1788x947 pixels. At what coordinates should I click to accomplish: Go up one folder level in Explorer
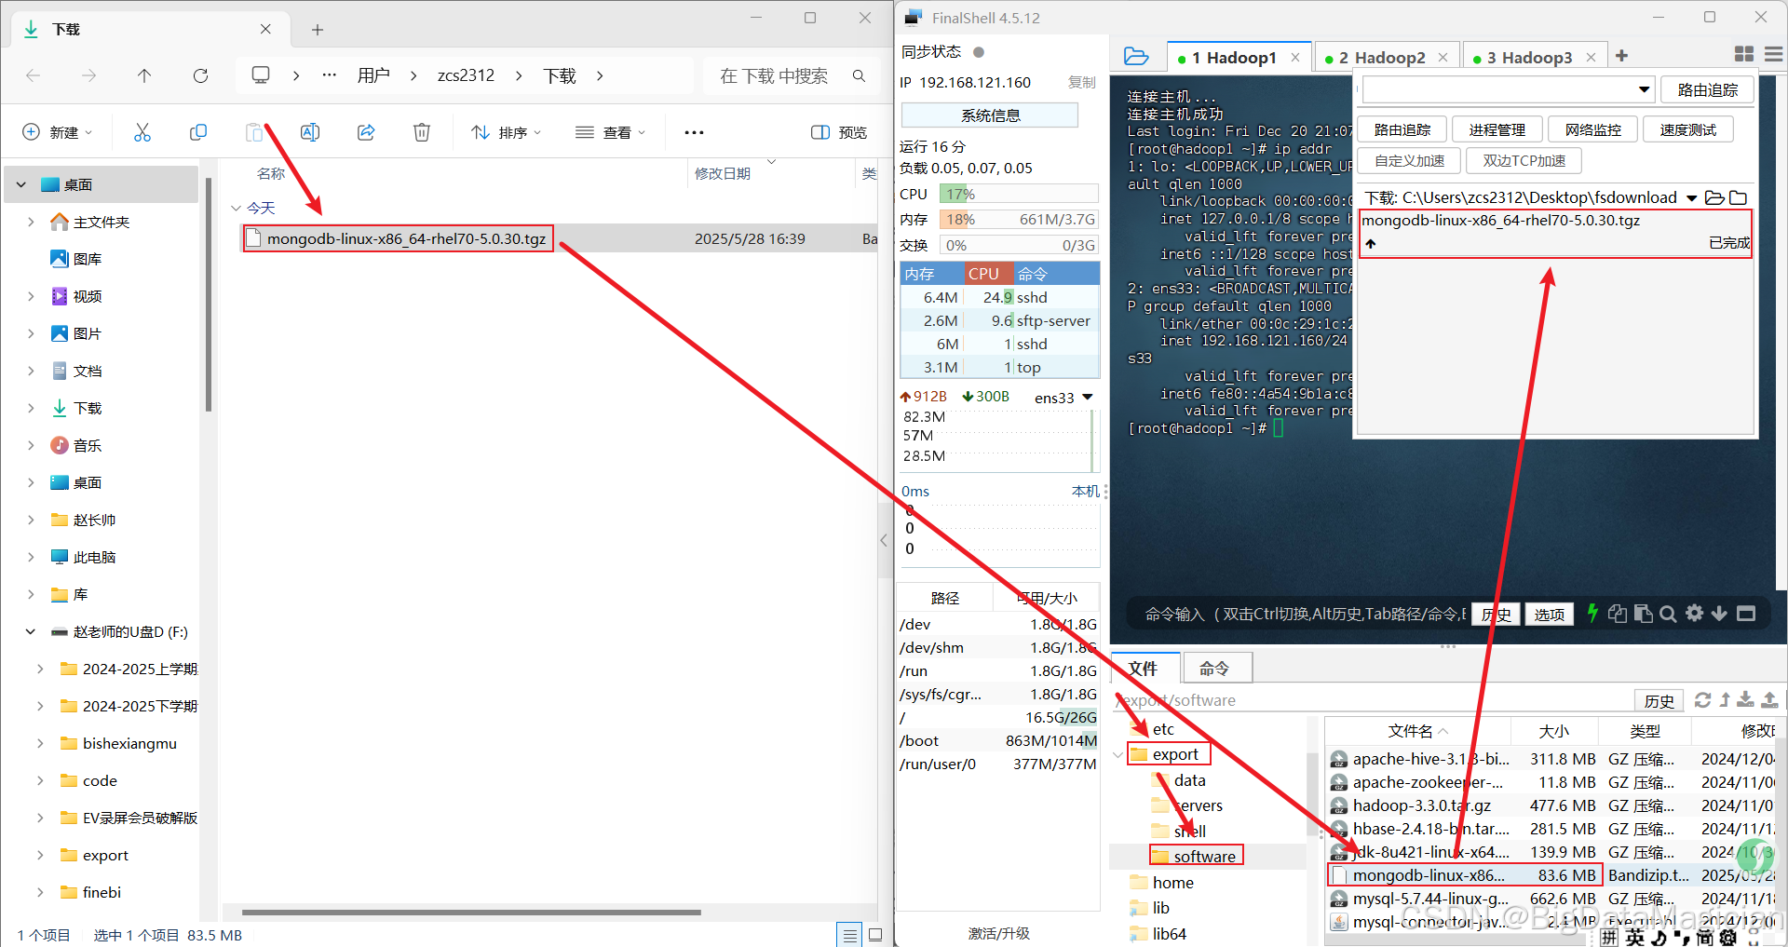coord(144,75)
